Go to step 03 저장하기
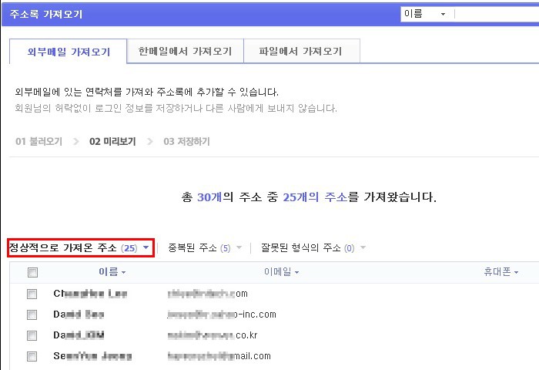This screenshot has width=539, height=370. (x=186, y=142)
